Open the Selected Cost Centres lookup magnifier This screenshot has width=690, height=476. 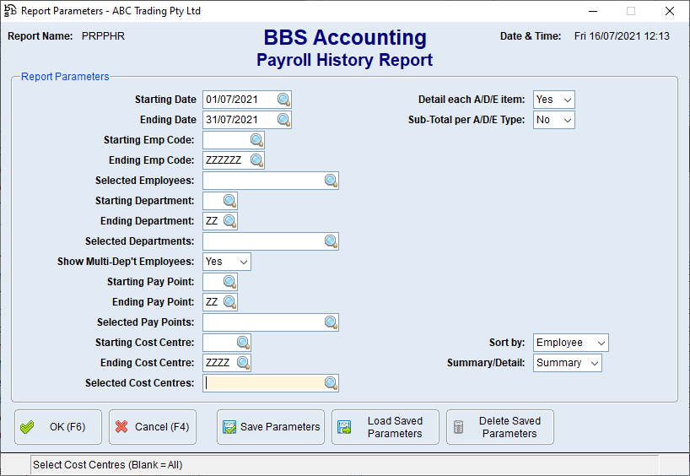pyautogui.click(x=331, y=383)
